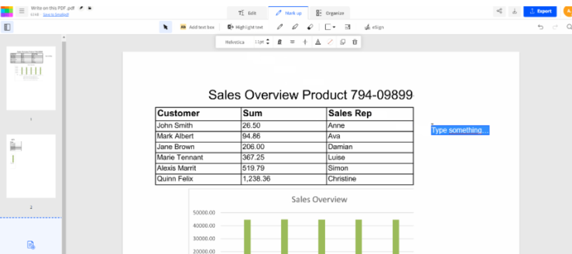572x254 pixels.
Task: Adjust the 11pt font size stepper
Action: (x=268, y=42)
